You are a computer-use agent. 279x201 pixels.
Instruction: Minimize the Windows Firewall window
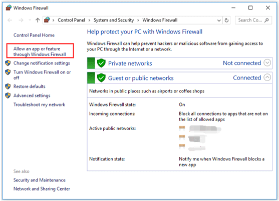(x=233, y=7)
